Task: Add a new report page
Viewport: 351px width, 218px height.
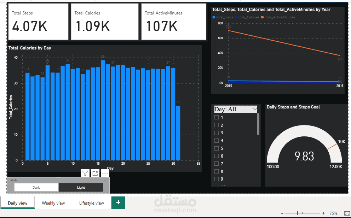Action: [x=118, y=202]
